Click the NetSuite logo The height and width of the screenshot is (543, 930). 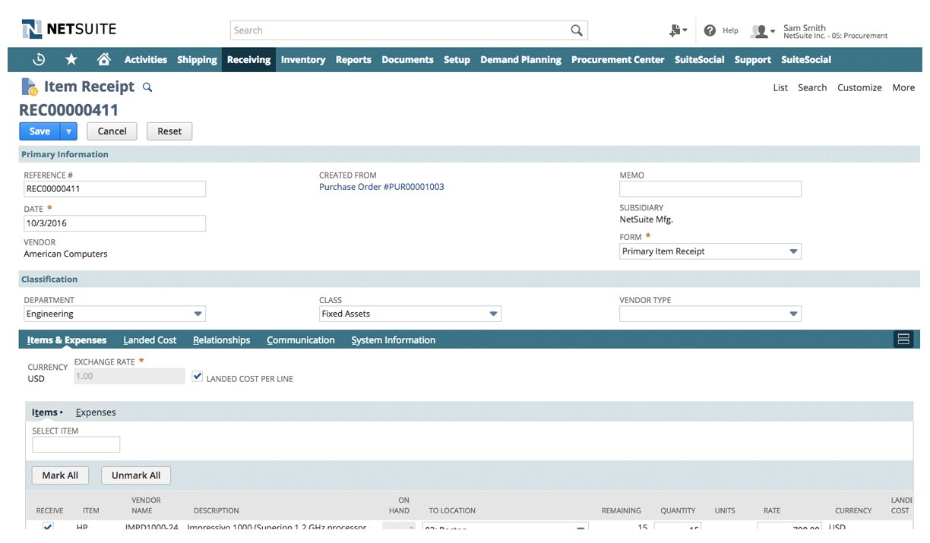pyautogui.click(x=69, y=30)
